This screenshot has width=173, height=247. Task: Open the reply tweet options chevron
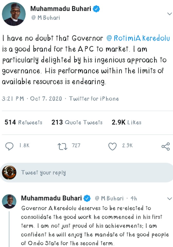click(169, 199)
